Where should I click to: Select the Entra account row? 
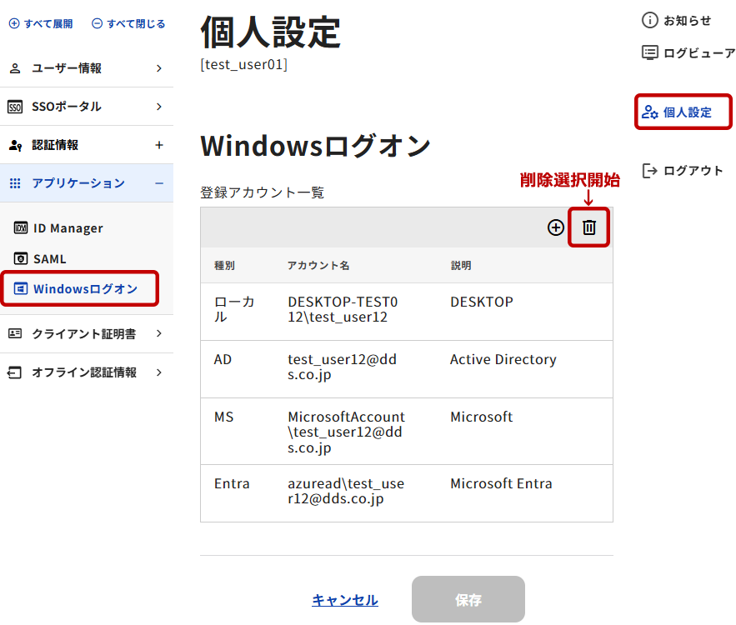click(x=406, y=492)
